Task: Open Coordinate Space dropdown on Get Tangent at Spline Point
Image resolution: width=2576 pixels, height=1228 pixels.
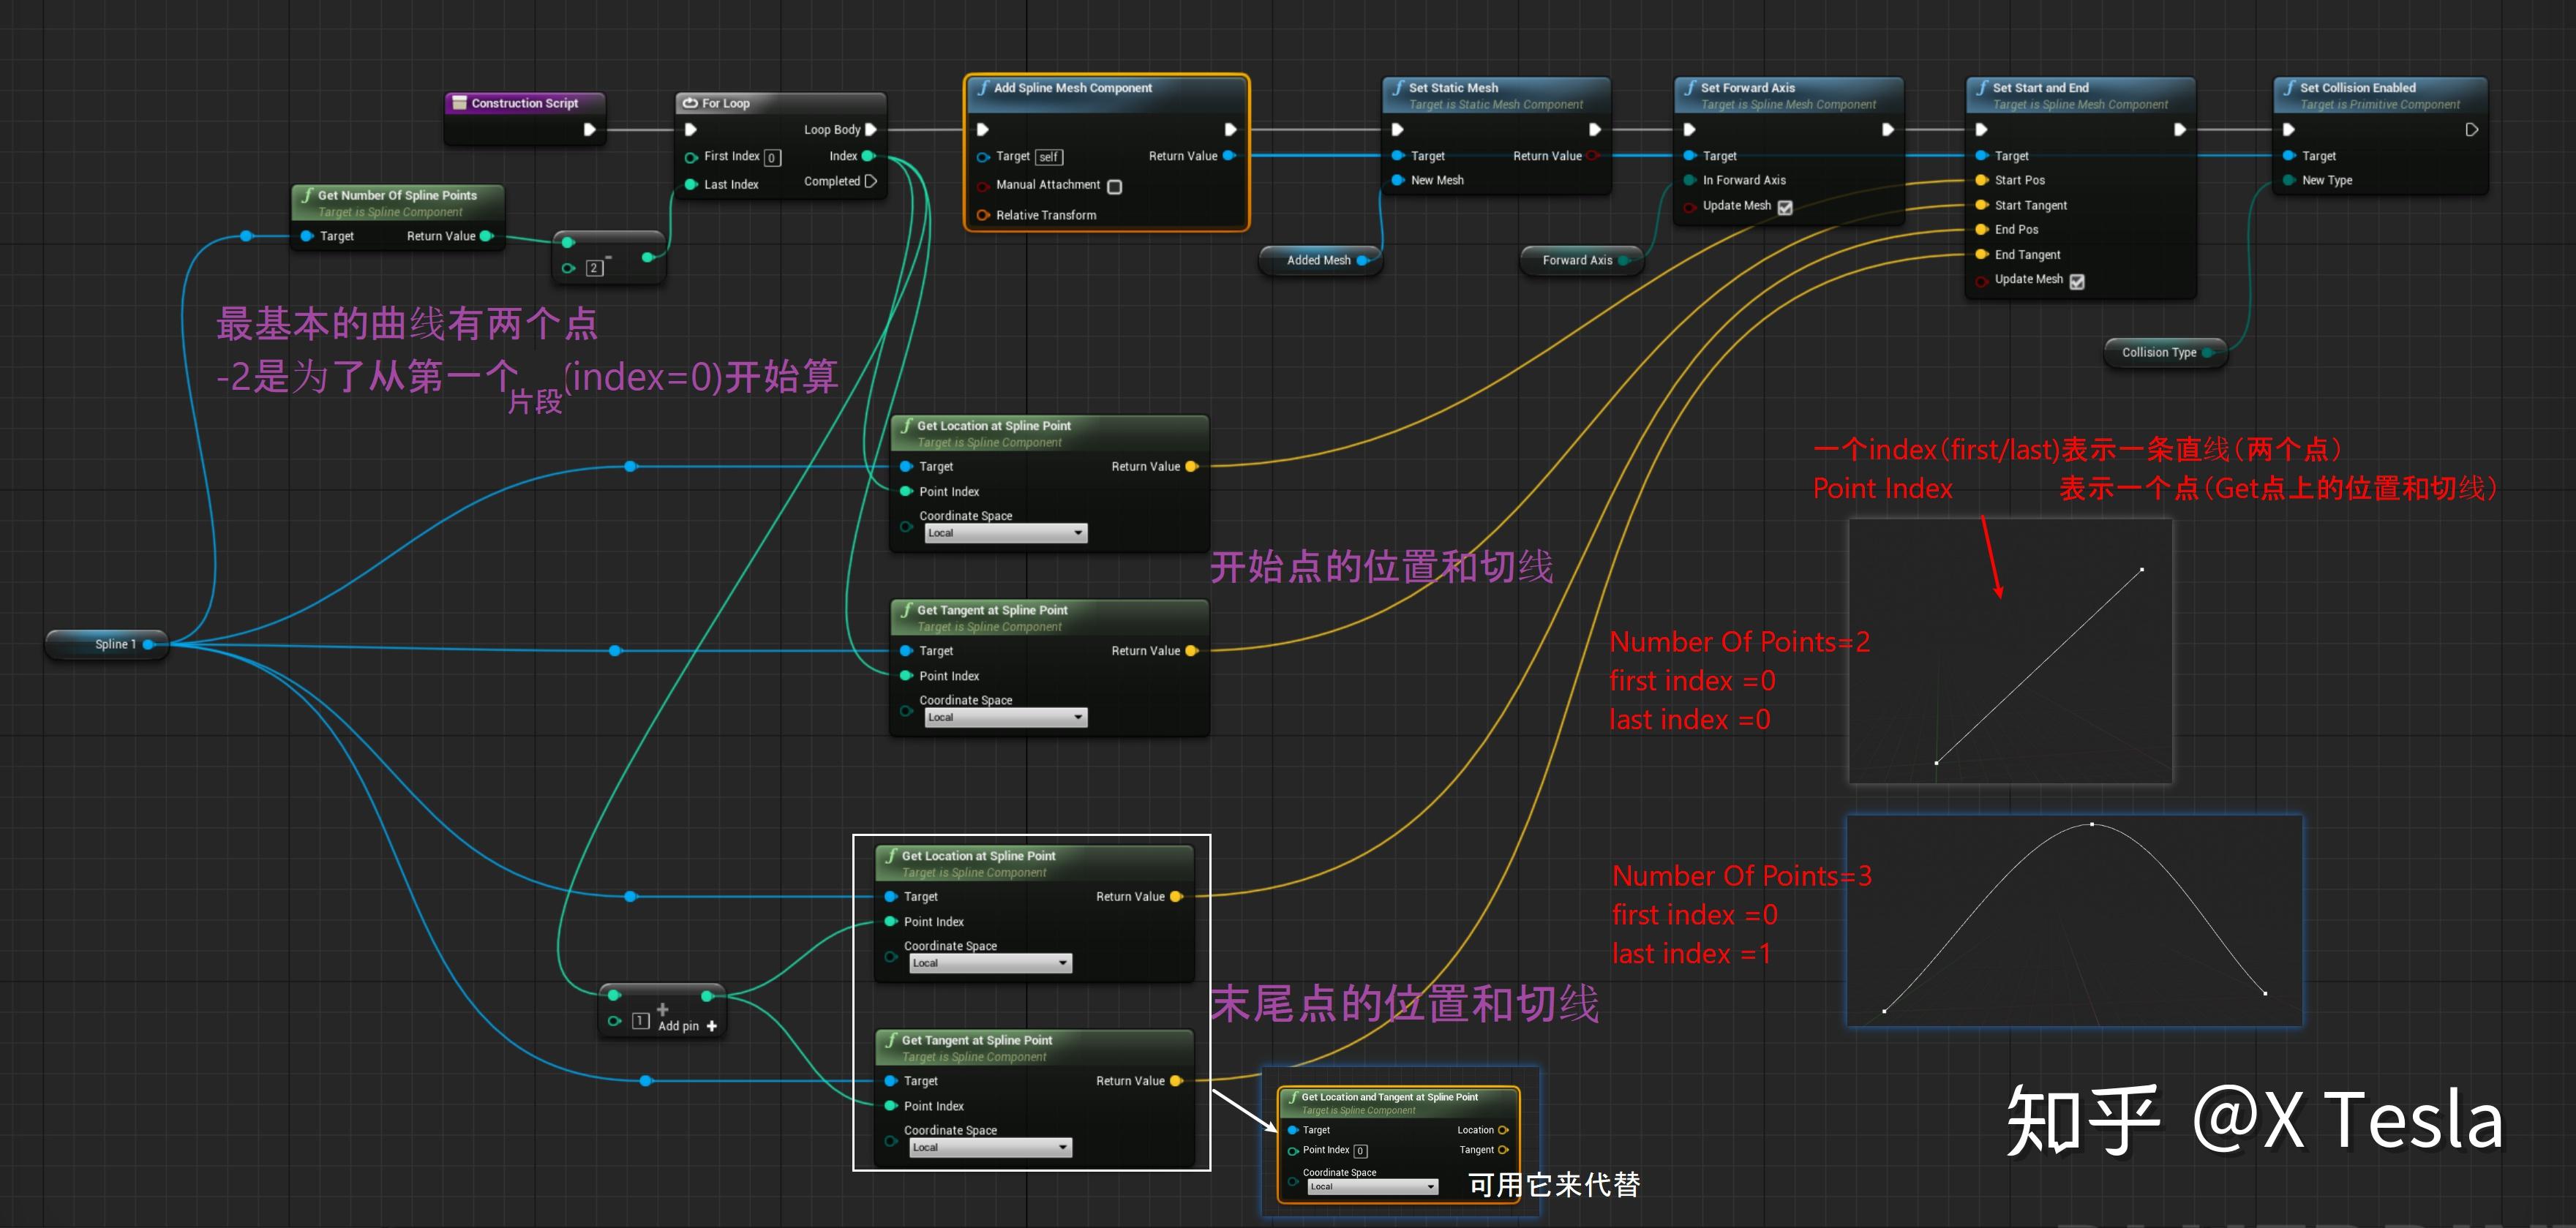Action: tap(1005, 717)
